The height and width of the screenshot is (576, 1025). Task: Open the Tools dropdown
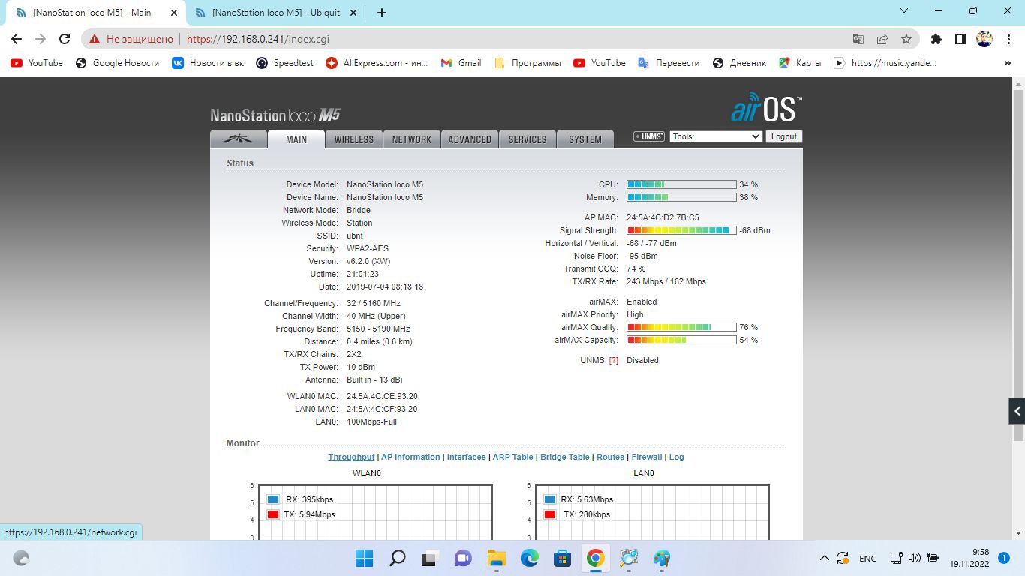(716, 136)
